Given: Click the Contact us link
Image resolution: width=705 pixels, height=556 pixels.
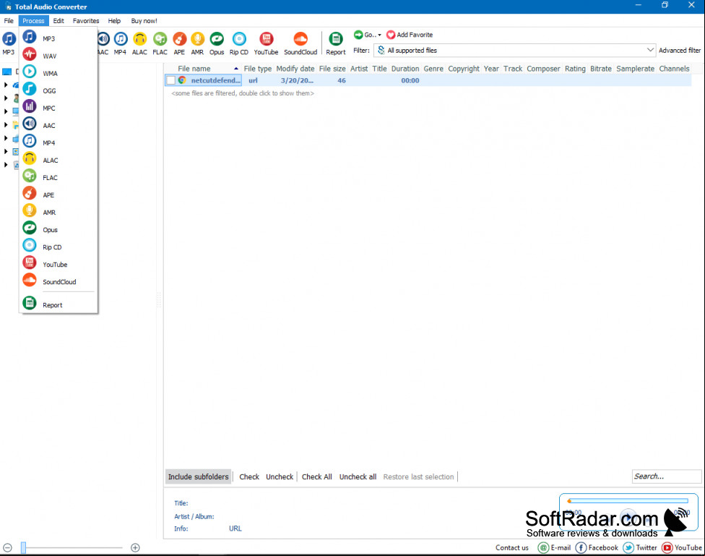Looking at the screenshot, I should [511, 547].
